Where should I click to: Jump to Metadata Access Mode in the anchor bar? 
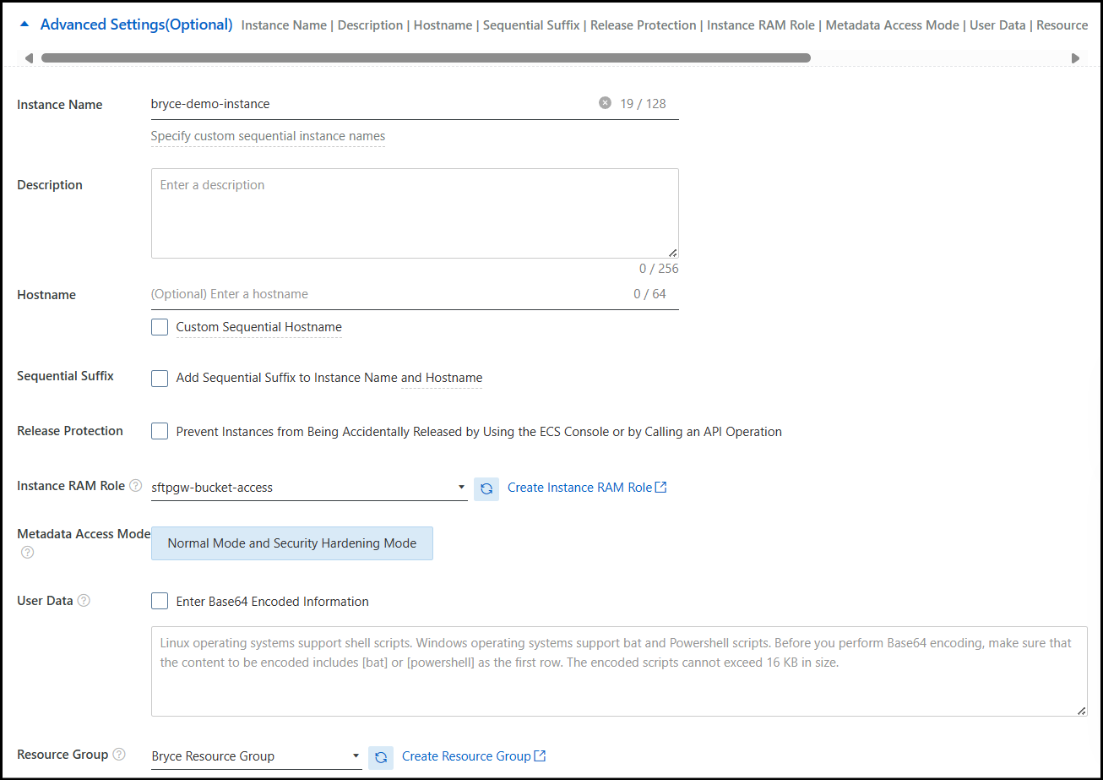pos(892,25)
